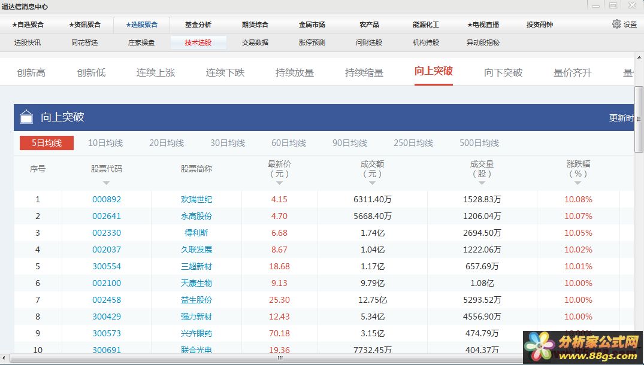This screenshot has width=644, height=365.
Task: Select 向上突破 category tab
Action: click(433, 71)
